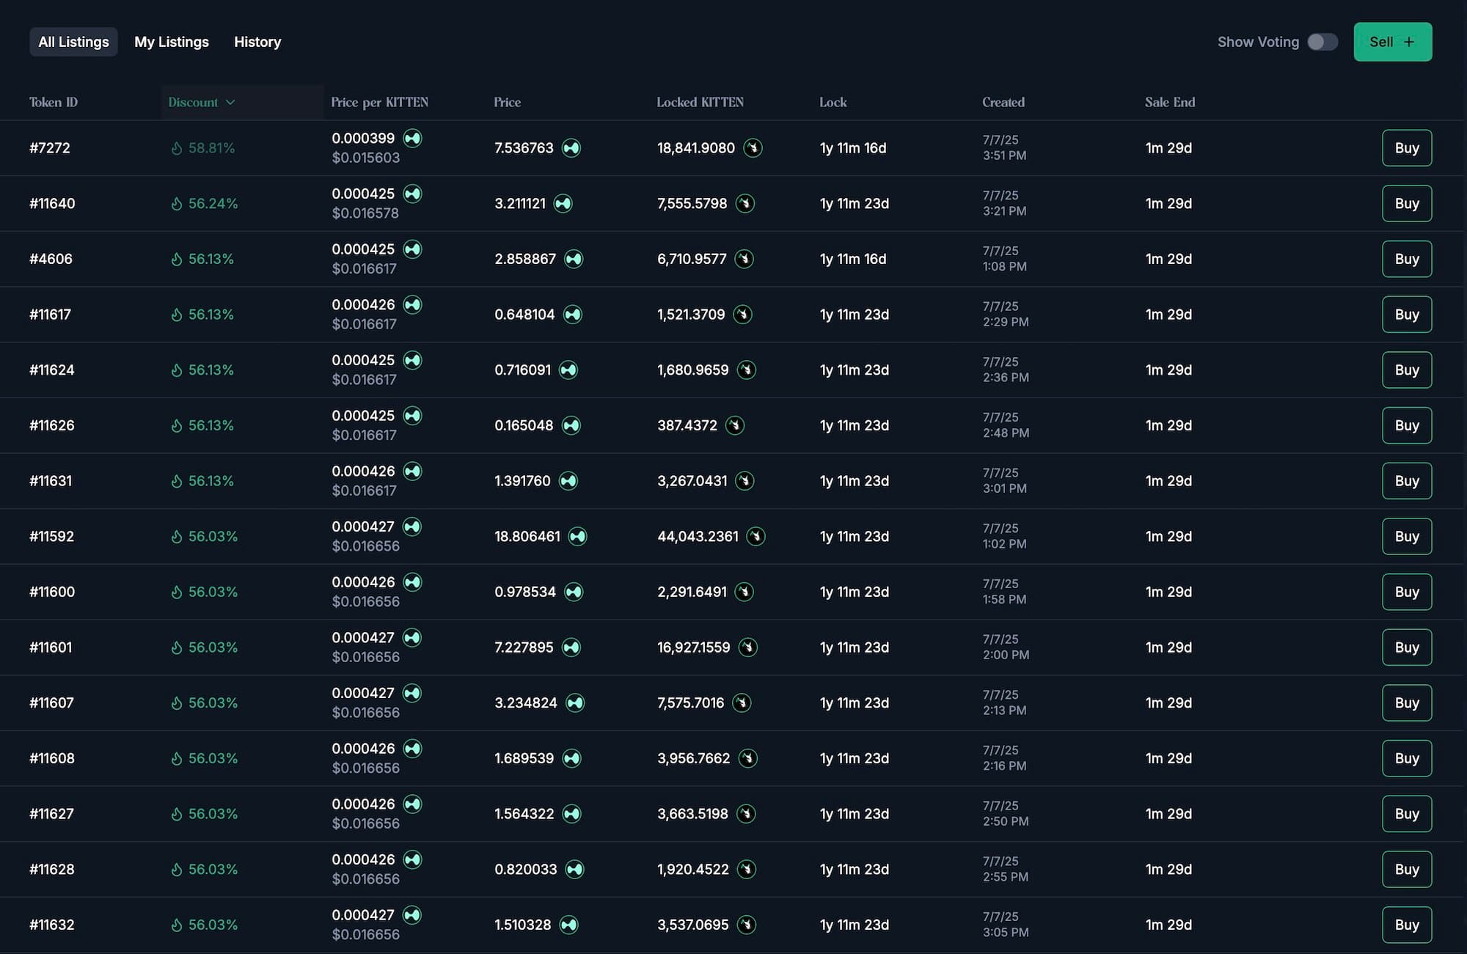Sort by the Discount column chevron
Image resolution: width=1467 pixels, height=954 pixels.
(x=230, y=102)
